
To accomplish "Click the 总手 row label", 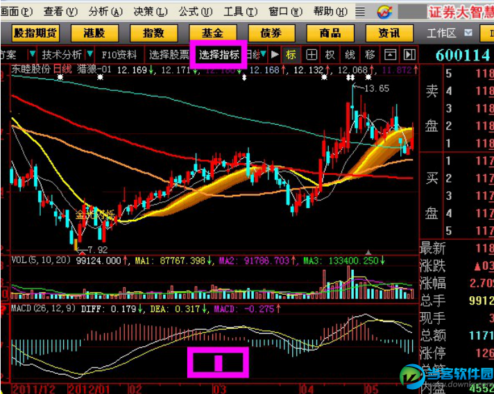I will tap(432, 301).
